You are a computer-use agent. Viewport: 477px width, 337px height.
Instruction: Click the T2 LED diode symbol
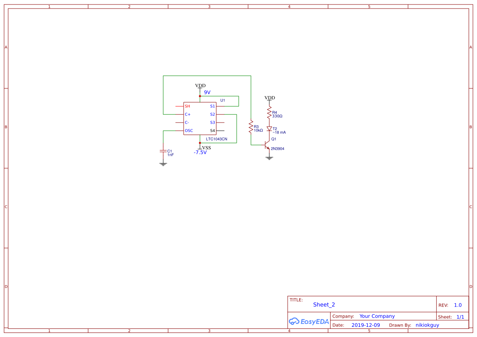coord(269,129)
